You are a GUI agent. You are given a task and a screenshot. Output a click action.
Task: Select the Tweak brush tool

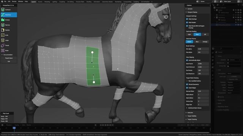(9, 45)
